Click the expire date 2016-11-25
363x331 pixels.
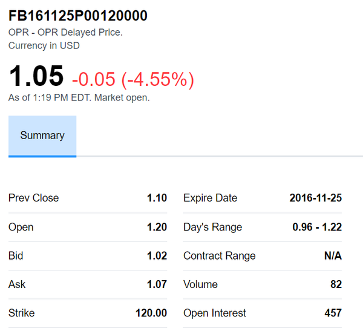coord(315,198)
